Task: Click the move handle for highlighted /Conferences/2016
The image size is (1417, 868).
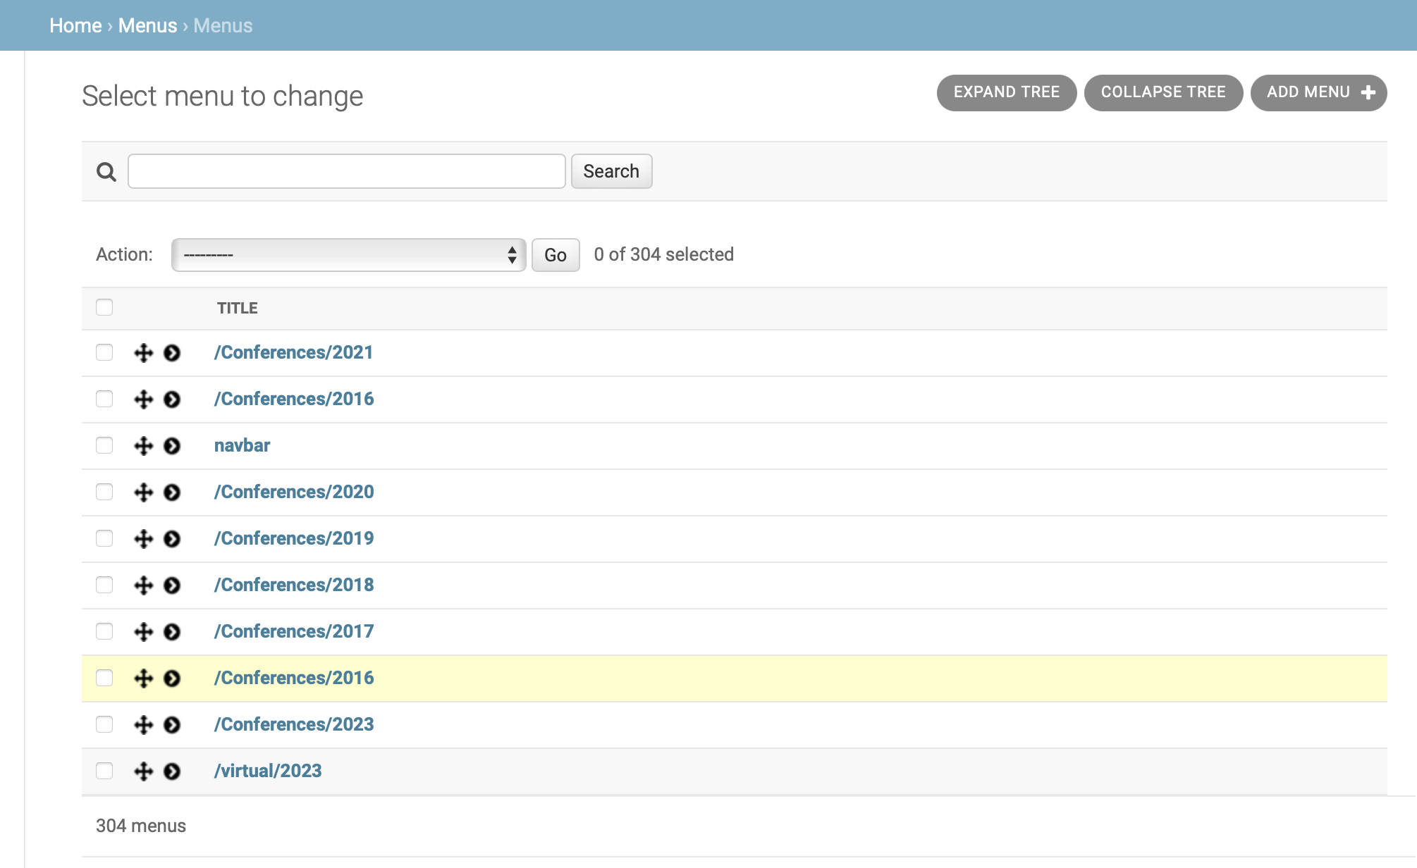Action: coord(143,677)
